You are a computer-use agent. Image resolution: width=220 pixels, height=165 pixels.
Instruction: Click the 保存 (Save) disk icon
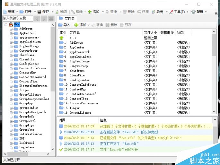(39, 12)
